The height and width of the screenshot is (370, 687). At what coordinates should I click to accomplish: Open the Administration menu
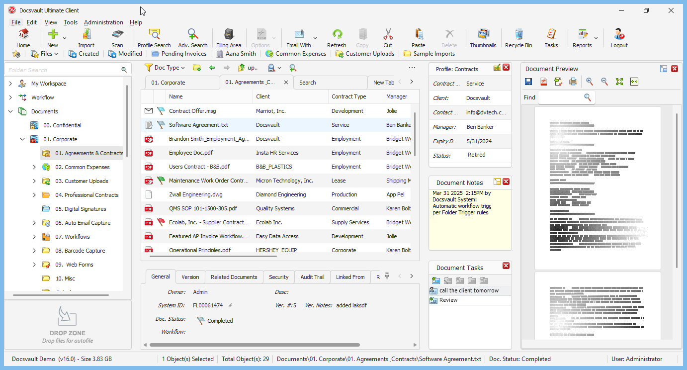[103, 22]
